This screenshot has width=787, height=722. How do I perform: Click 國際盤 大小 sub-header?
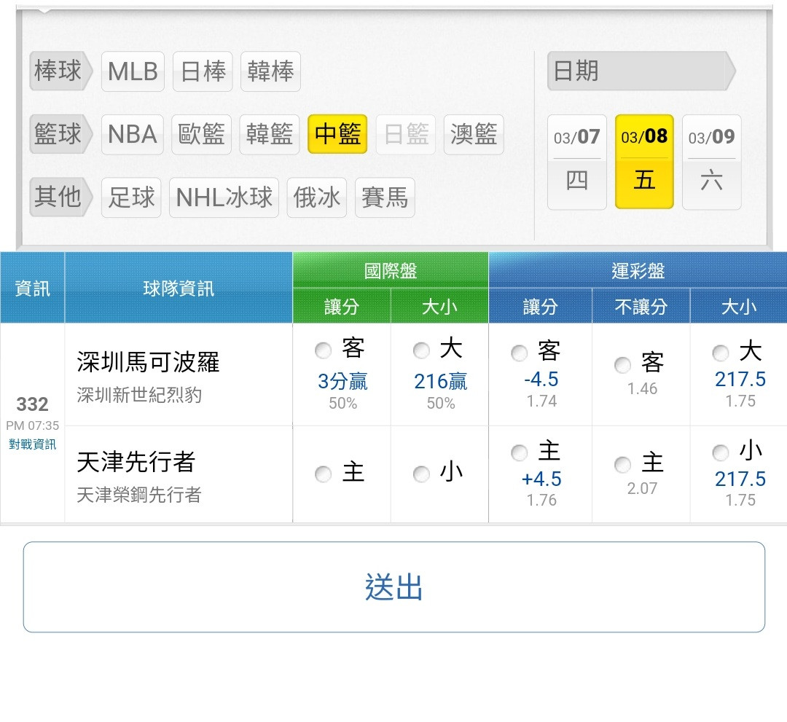click(439, 307)
